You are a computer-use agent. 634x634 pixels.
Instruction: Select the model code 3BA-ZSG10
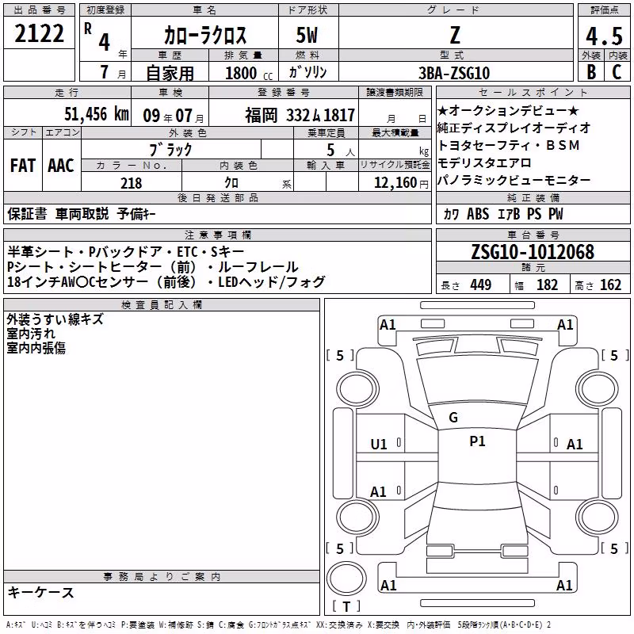point(454,73)
